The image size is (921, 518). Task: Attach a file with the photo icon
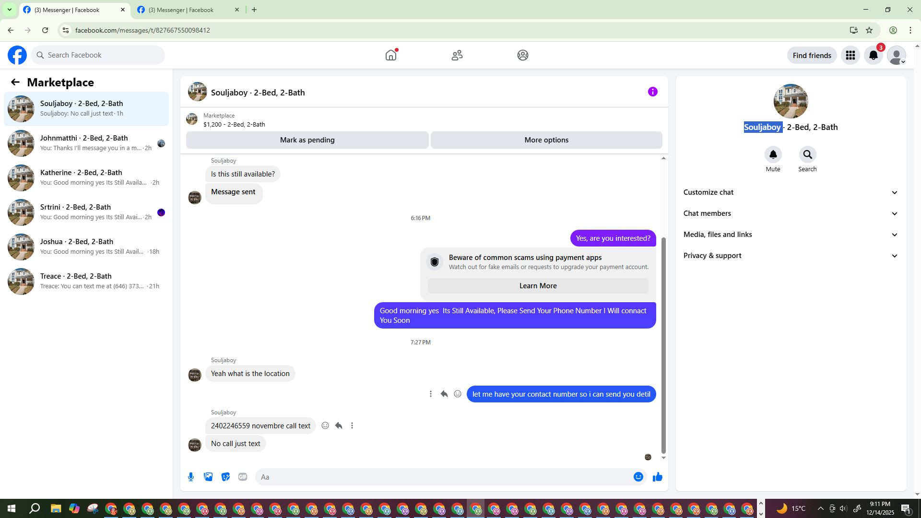(208, 477)
